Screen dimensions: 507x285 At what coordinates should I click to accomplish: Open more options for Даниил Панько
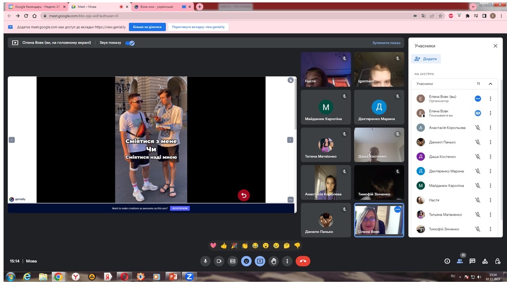(490, 142)
